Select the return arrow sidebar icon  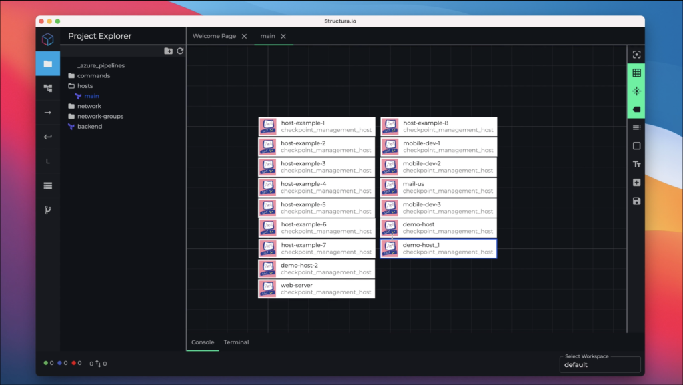tap(48, 137)
